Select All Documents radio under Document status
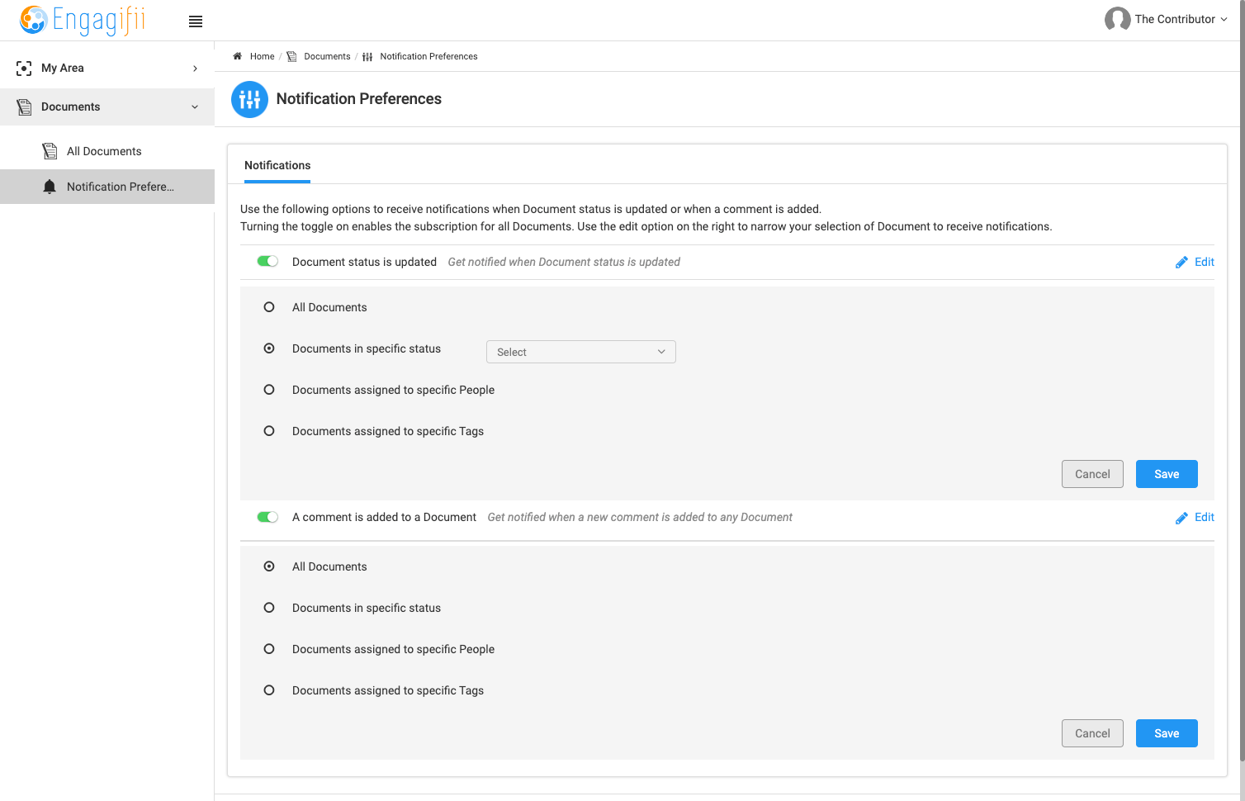This screenshot has width=1245, height=801. [x=269, y=307]
